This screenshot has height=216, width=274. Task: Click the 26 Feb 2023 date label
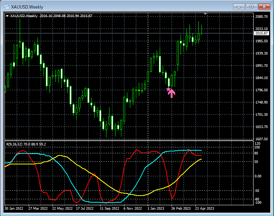point(181,208)
